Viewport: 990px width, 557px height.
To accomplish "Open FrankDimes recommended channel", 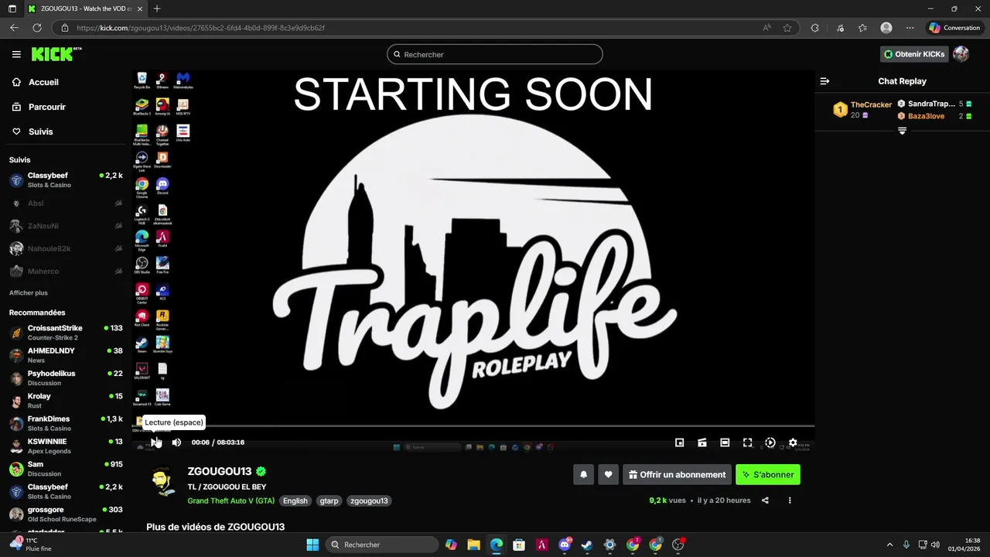I will 66,423.
